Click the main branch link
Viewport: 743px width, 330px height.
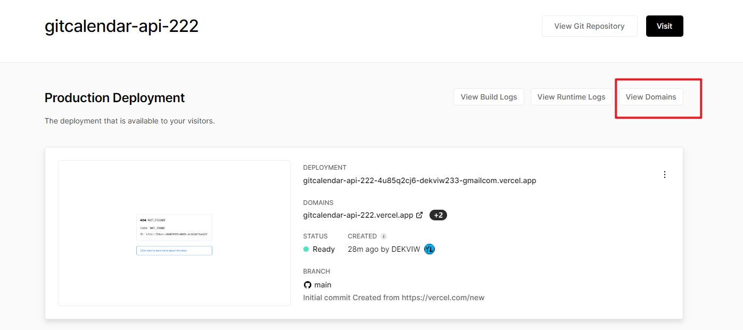pyautogui.click(x=323, y=285)
